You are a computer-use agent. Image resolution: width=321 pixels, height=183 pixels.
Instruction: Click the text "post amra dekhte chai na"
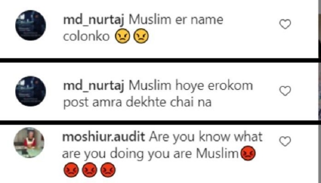click(x=137, y=103)
